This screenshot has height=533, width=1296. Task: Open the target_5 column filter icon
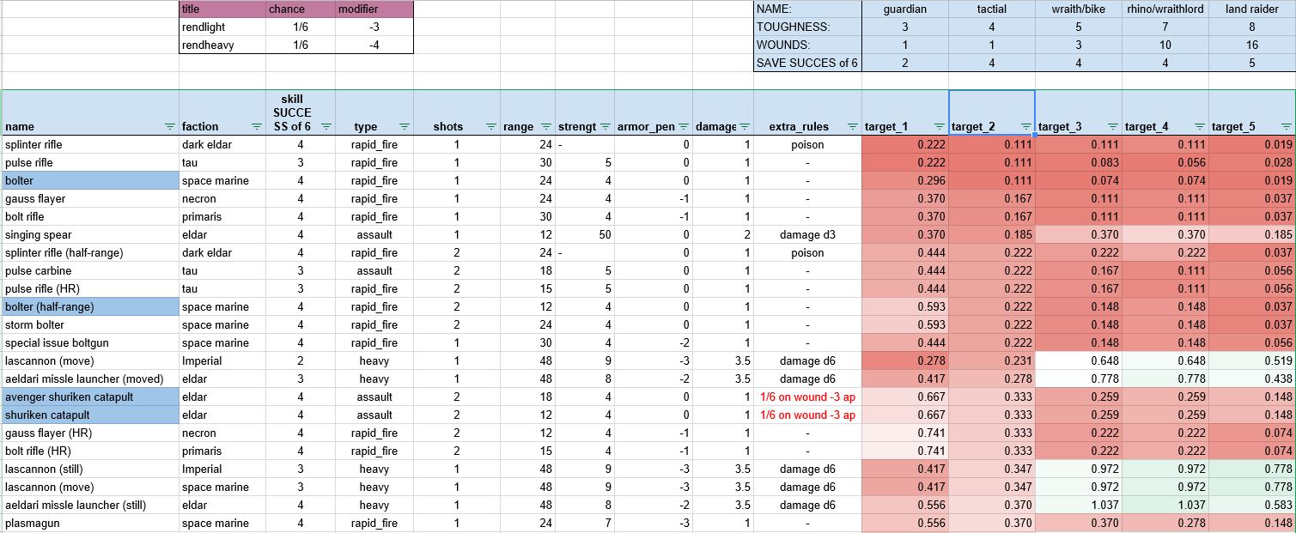tap(1286, 127)
